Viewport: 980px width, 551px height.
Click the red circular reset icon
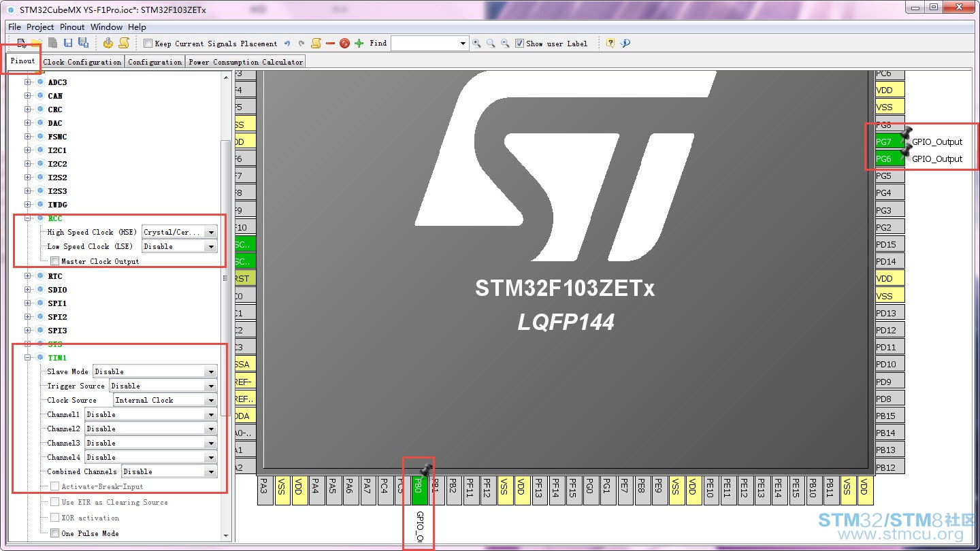tap(344, 44)
